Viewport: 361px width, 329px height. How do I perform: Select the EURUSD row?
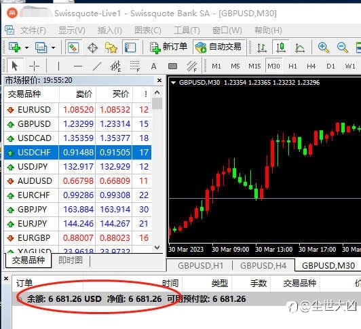77,110
